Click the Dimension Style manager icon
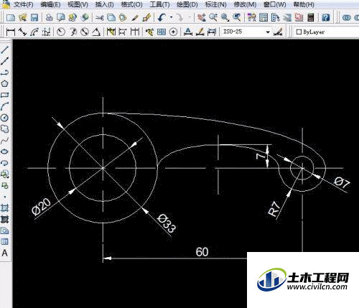This screenshot has height=308, width=359. click(278, 32)
